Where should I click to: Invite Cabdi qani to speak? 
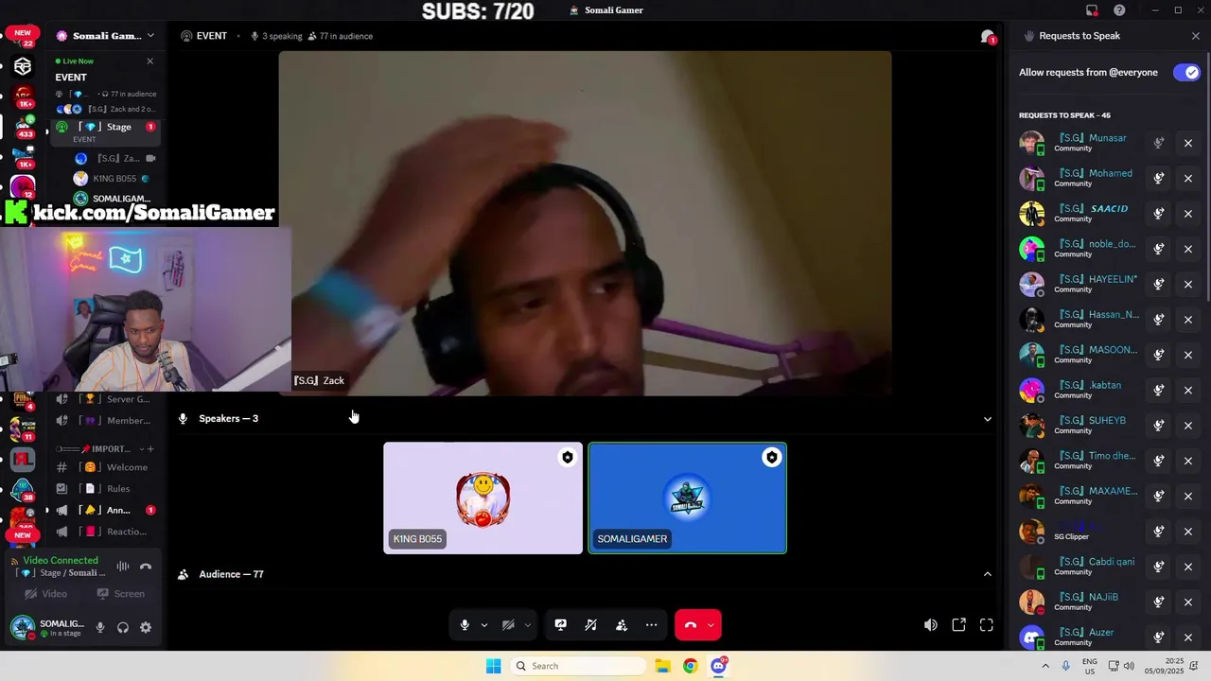(x=1159, y=567)
